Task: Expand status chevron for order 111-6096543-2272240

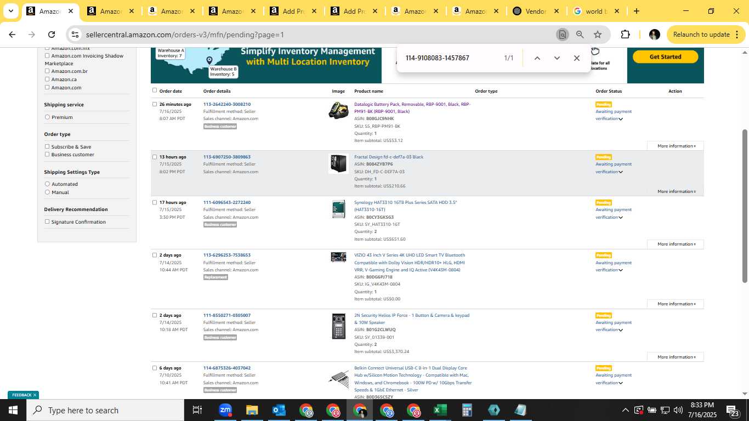Action: (x=621, y=218)
